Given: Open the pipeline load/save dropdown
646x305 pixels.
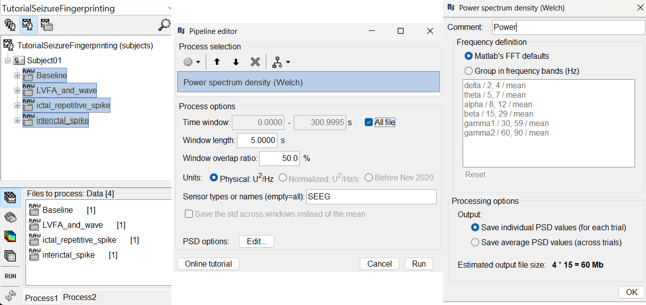Looking at the screenshot, I should (x=281, y=62).
